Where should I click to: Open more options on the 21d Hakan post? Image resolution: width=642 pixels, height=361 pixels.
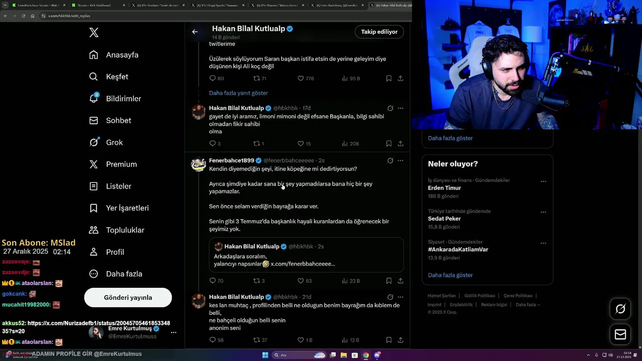[400, 297]
